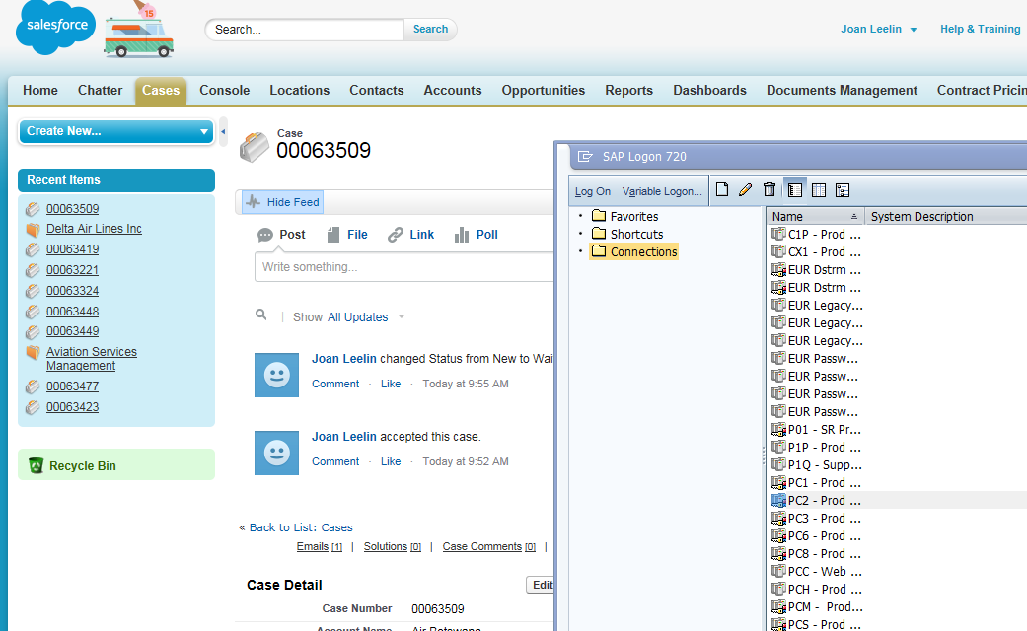
Task: Toggle the Hide Feed button
Action: (283, 202)
